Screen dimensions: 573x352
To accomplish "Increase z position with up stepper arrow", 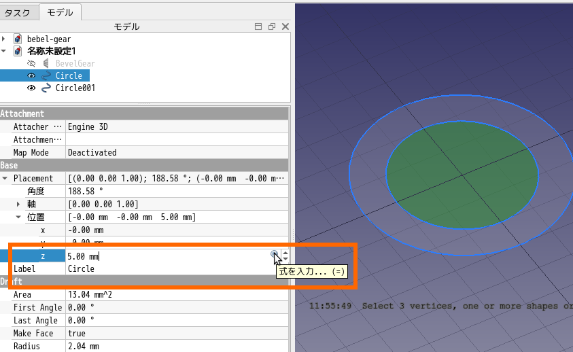I will [x=285, y=253].
